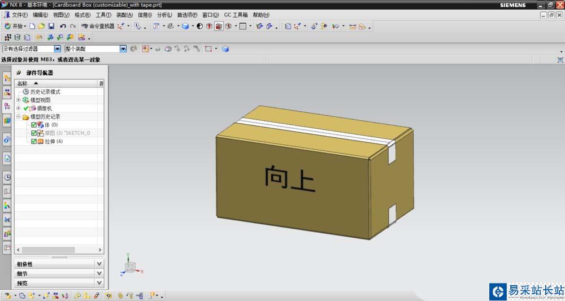Click the blue cube icon in selection bar
This screenshot has height=301, width=565.
tap(225, 49)
